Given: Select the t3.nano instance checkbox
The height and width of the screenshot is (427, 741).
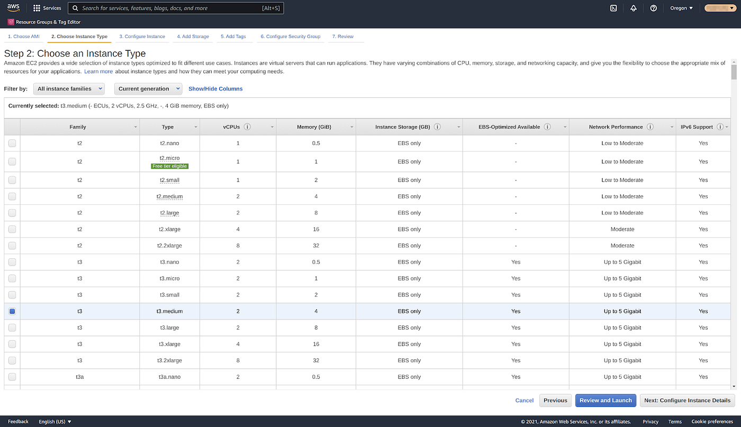Looking at the screenshot, I should [12, 262].
